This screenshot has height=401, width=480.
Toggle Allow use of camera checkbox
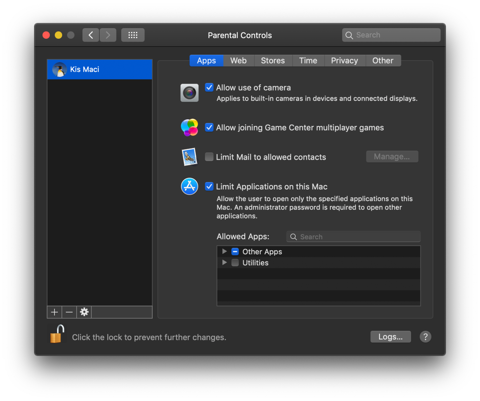pyautogui.click(x=209, y=88)
